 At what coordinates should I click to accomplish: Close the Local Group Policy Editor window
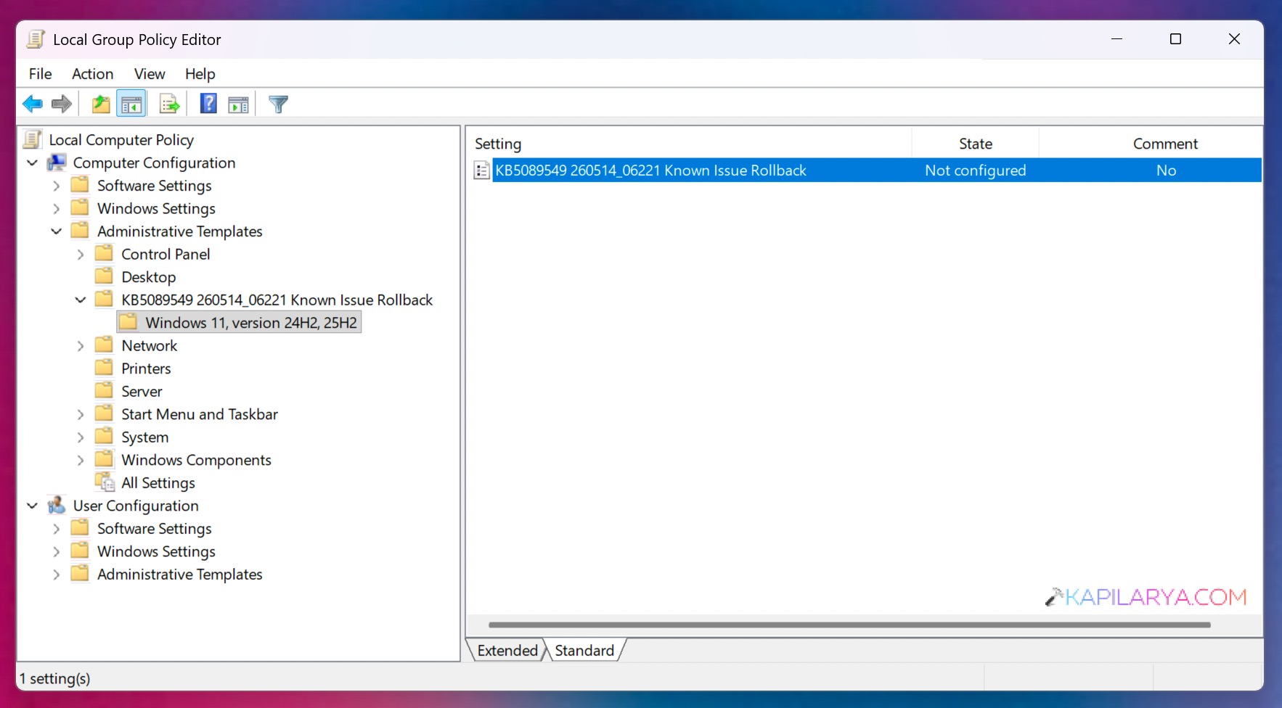pyautogui.click(x=1234, y=39)
